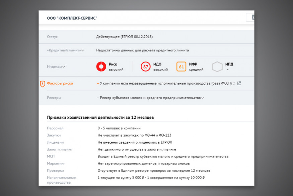Click the grey ИПД hexagon icon
The image size is (293, 196).
pos(217,67)
